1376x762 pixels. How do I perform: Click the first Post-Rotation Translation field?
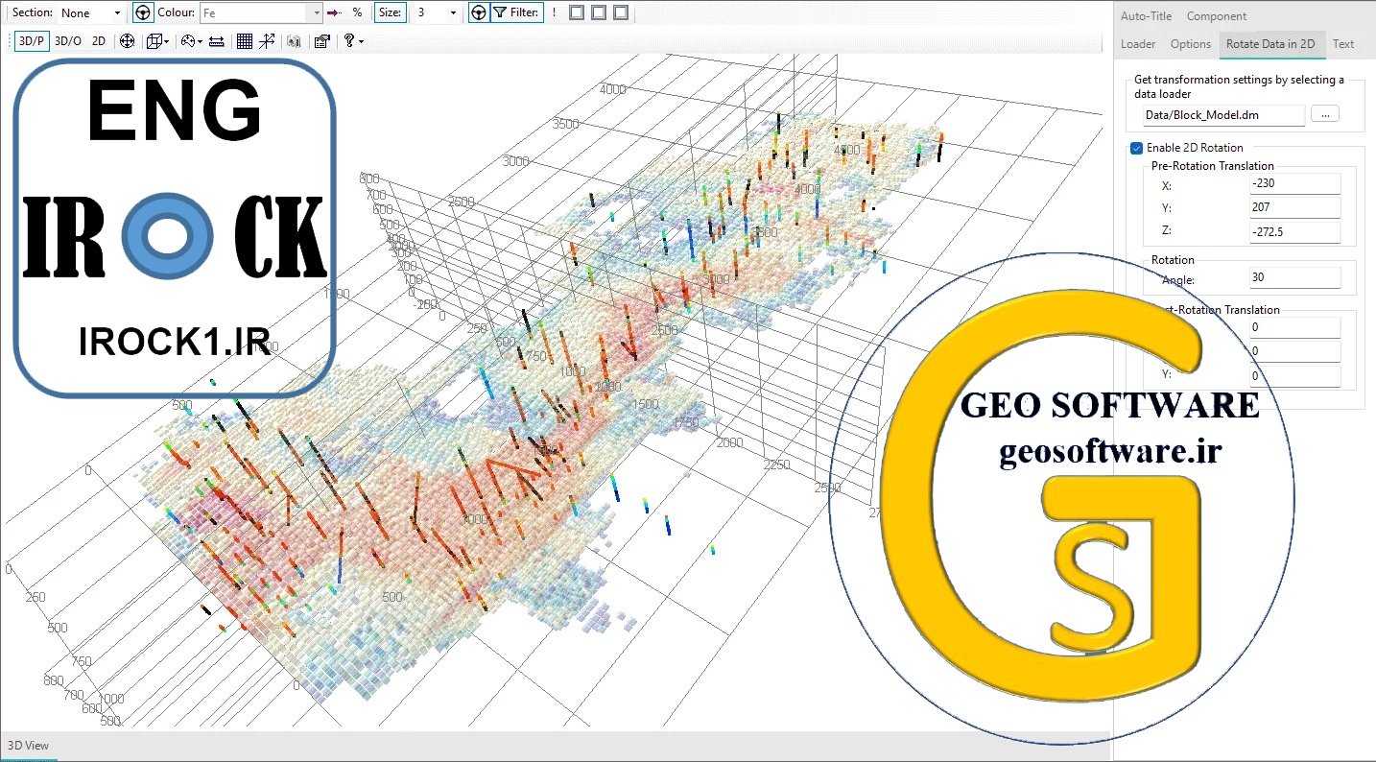pyautogui.click(x=1294, y=327)
